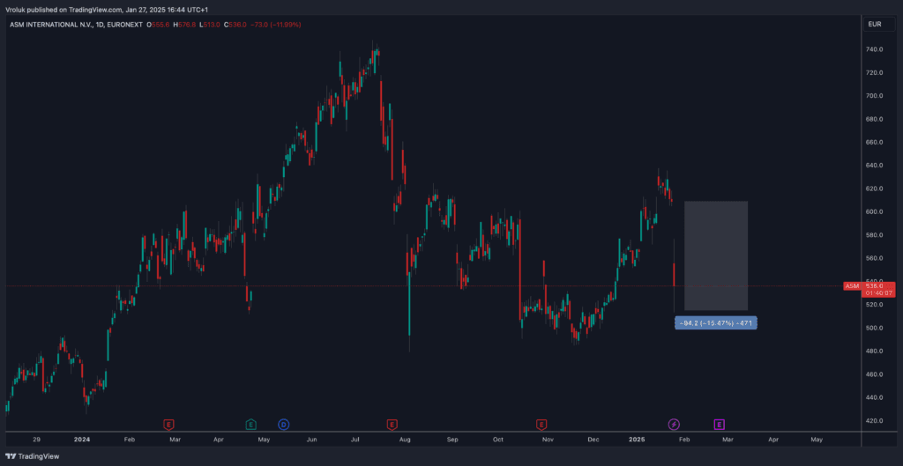Click the Nov time axis label
The height and width of the screenshot is (466, 903).
point(548,440)
